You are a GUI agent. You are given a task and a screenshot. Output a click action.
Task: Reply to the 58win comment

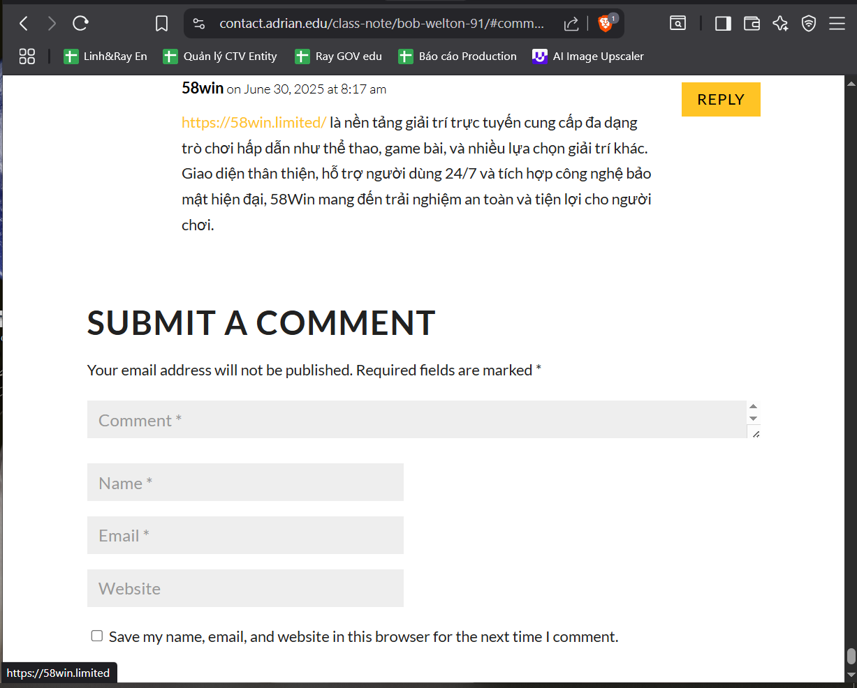[x=721, y=99]
